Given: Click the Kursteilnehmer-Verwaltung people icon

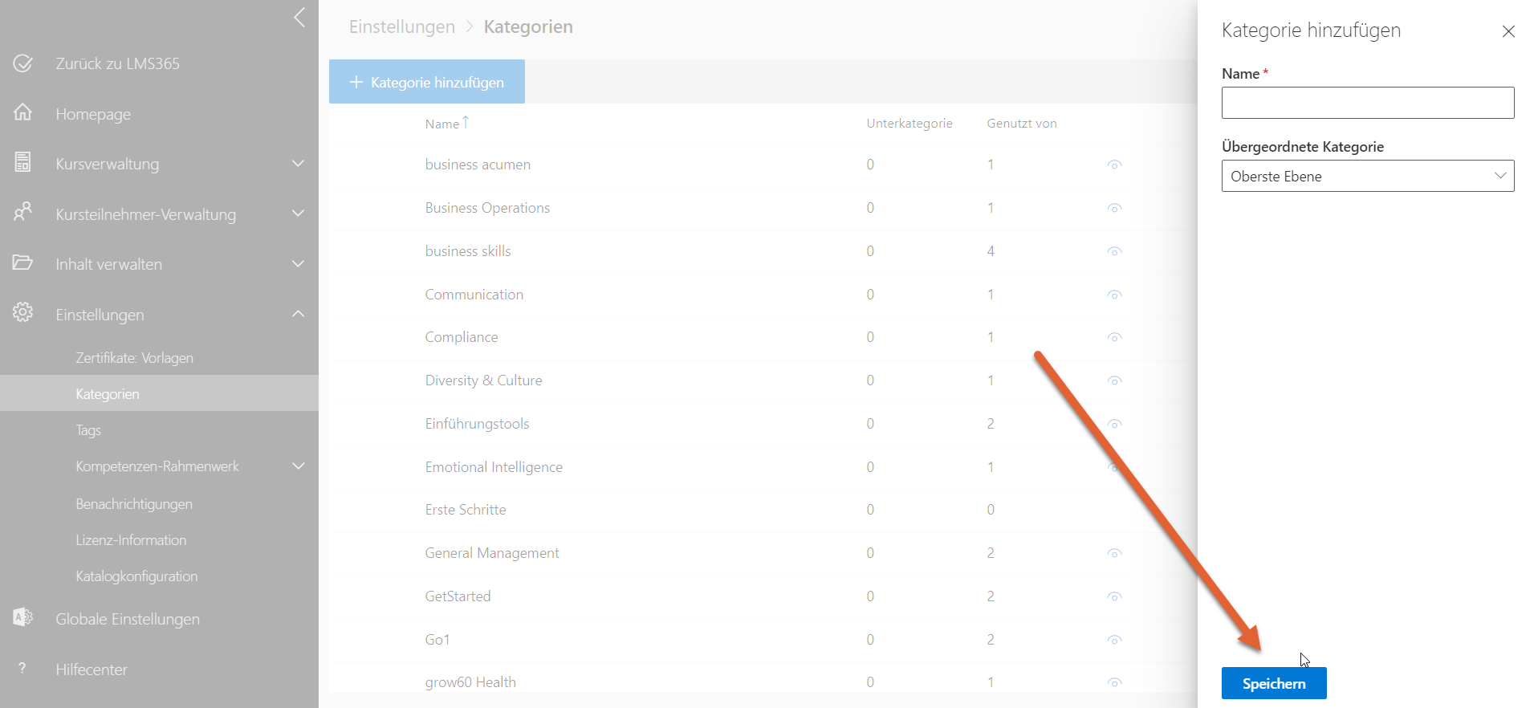Looking at the screenshot, I should 23,213.
